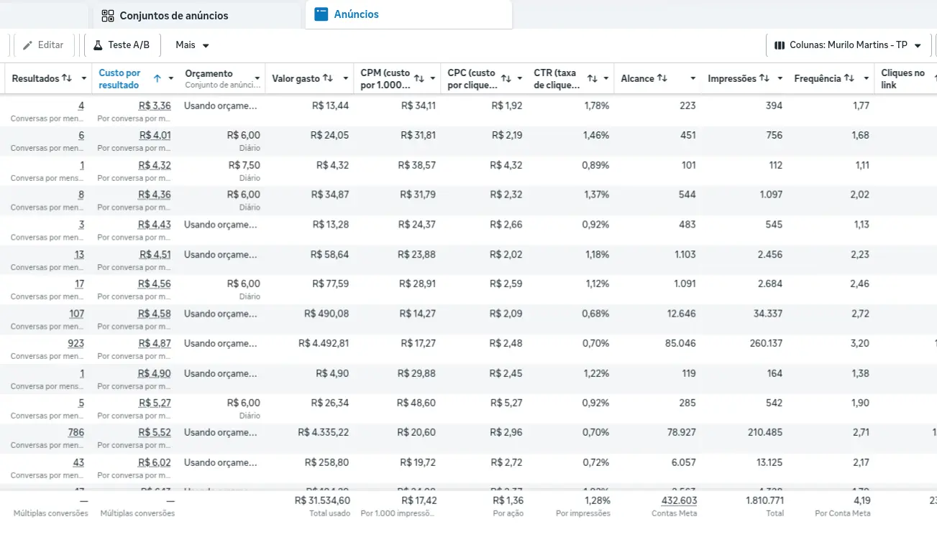
Task: Open the Colunas: Murilo Martins - TP selector
Action: click(848, 45)
